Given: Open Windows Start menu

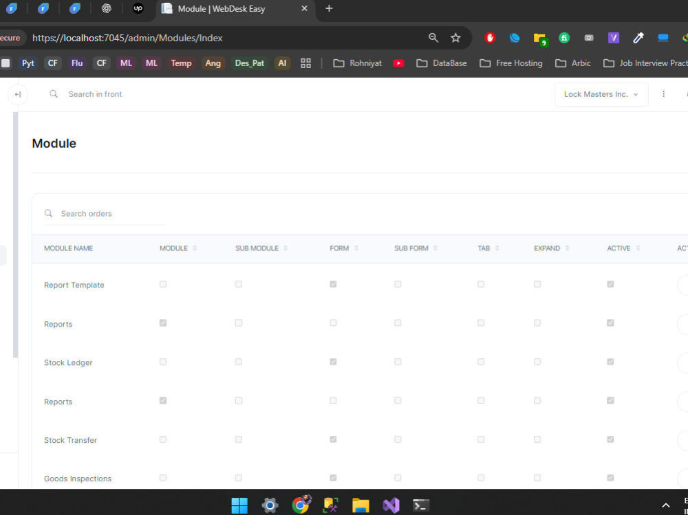Looking at the screenshot, I should pos(239,505).
